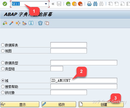The width and height of the screenshot is (130, 108).
Task: Click the Where-Used List icon
Action: (x=18, y=23)
